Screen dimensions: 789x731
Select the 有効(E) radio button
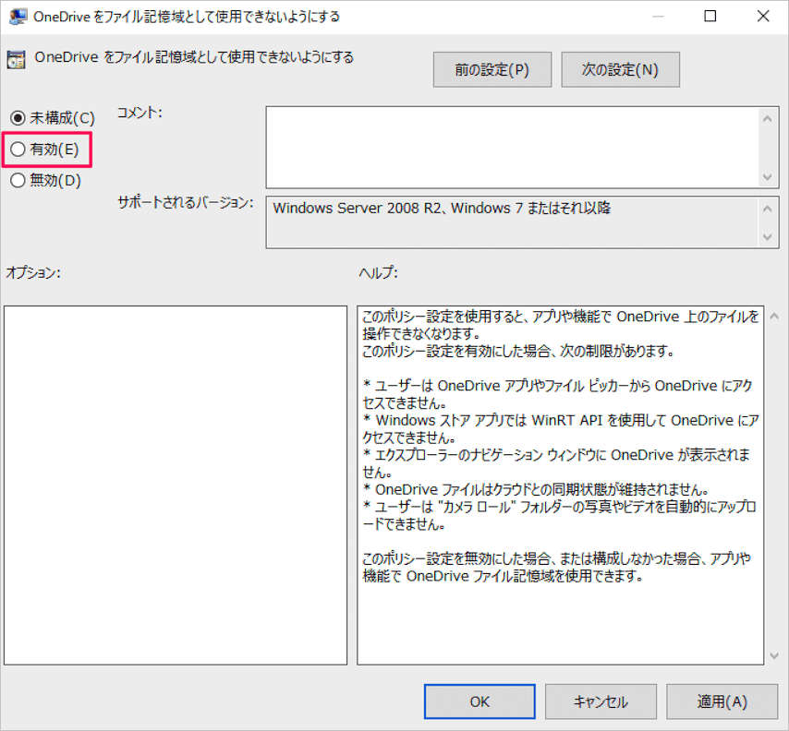pyautogui.click(x=17, y=149)
